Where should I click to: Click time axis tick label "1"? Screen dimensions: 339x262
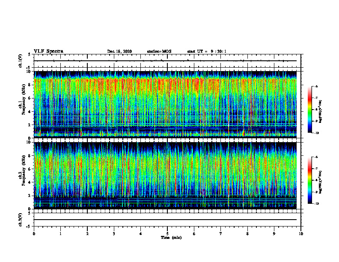coord(60,234)
